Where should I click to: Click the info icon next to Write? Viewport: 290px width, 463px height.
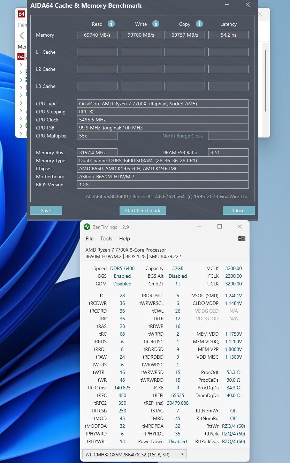(x=156, y=24)
